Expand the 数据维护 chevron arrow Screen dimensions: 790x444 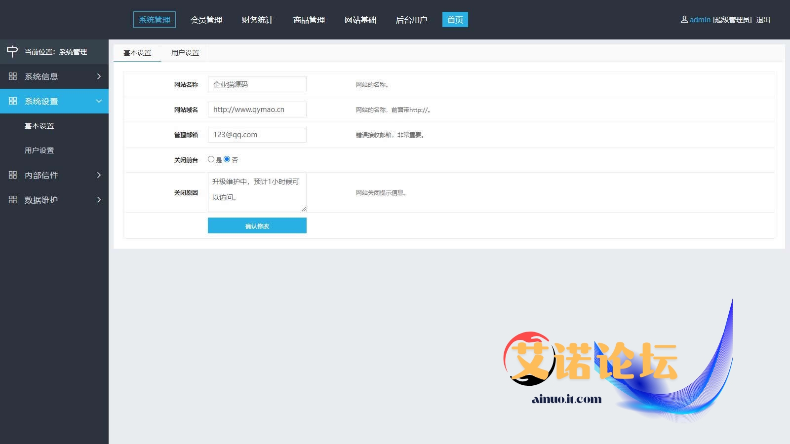pos(99,200)
